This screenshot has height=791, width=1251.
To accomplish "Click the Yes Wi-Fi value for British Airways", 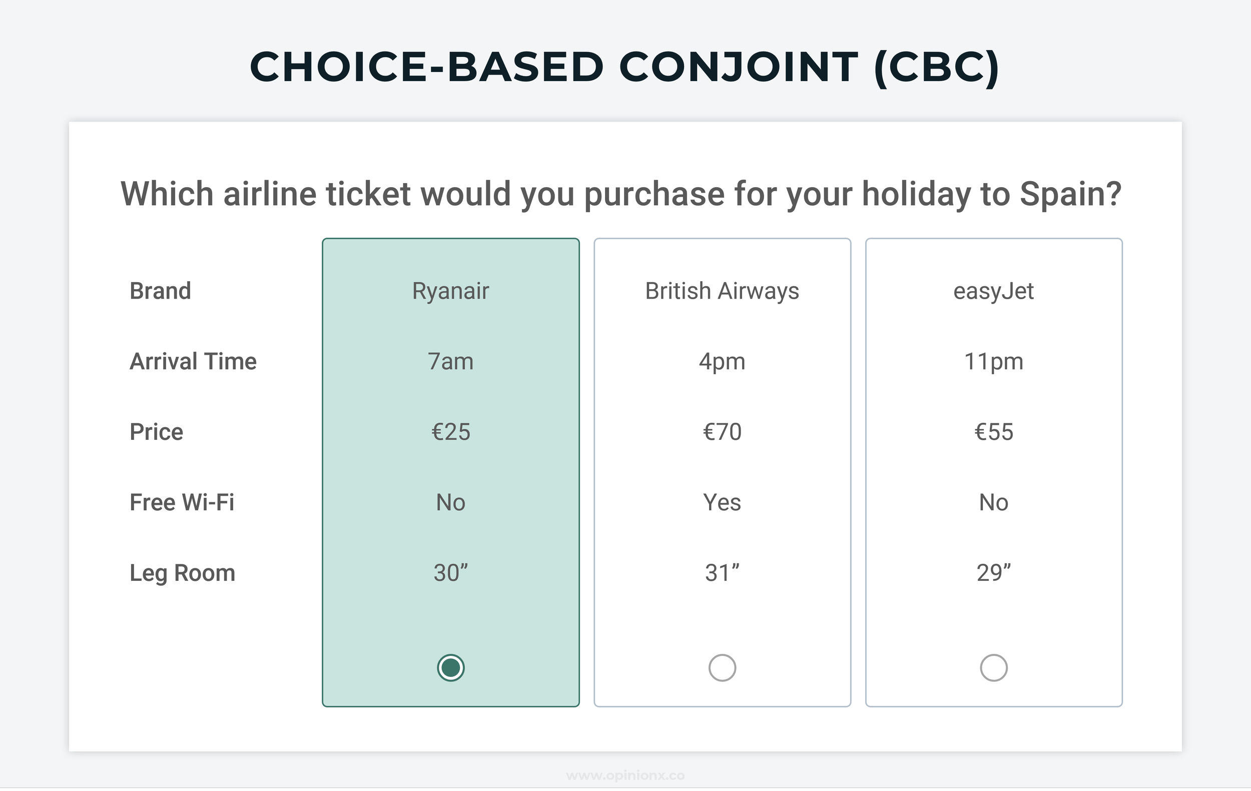I will pyautogui.click(x=722, y=503).
